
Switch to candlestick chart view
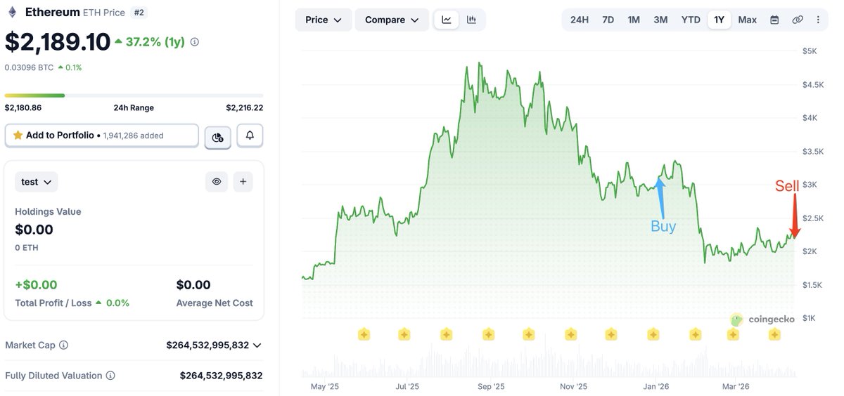coord(471,20)
